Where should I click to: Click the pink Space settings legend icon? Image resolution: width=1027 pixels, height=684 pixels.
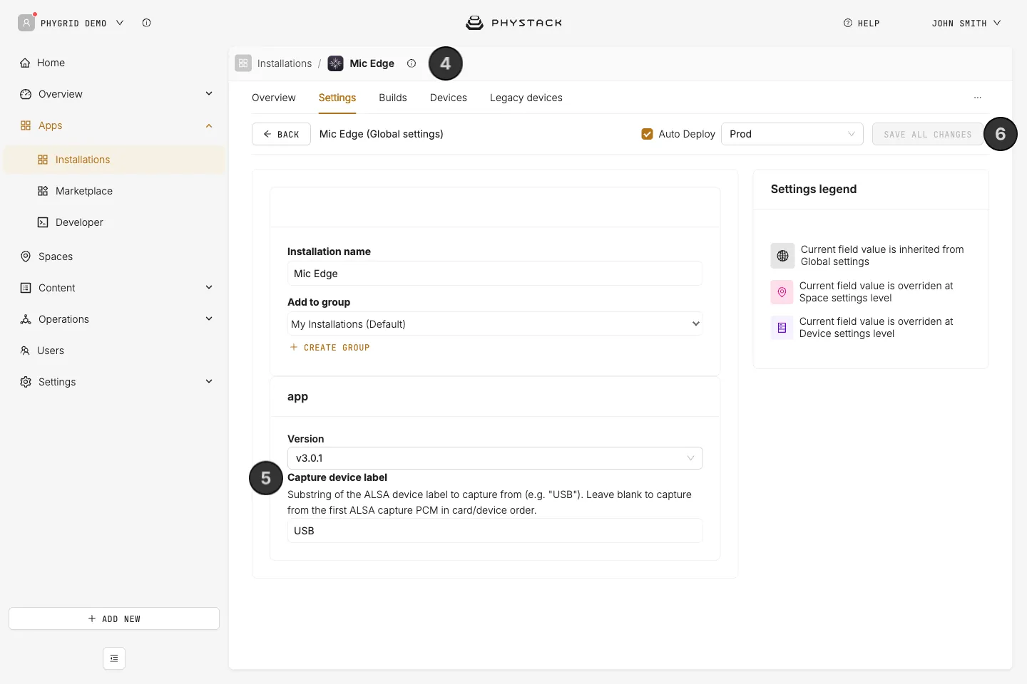click(782, 292)
